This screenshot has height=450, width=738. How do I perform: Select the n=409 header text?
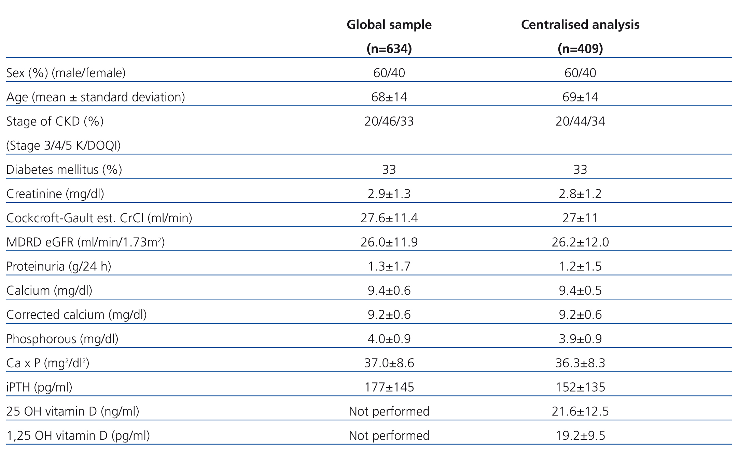click(x=580, y=49)
